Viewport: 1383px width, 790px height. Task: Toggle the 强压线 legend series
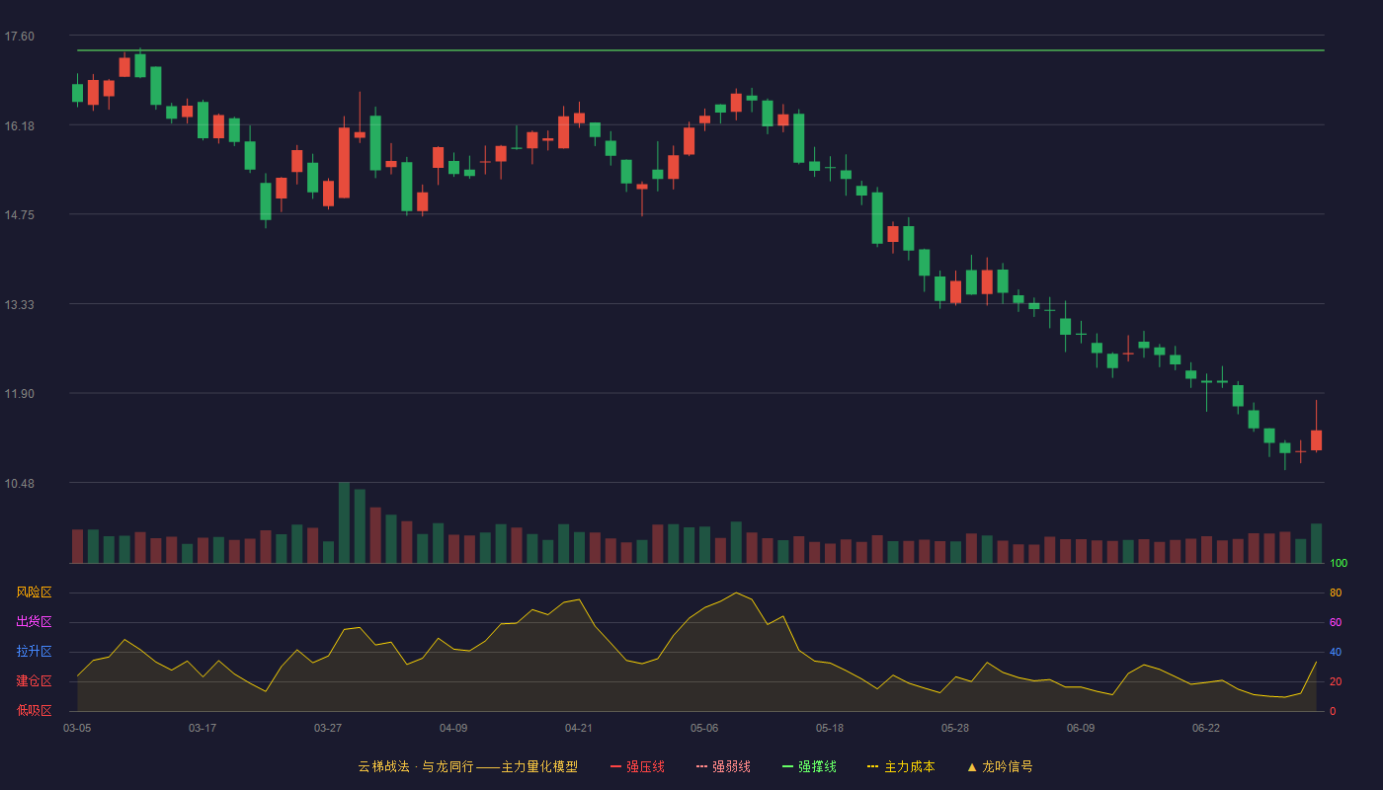pyautogui.click(x=637, y=766)
